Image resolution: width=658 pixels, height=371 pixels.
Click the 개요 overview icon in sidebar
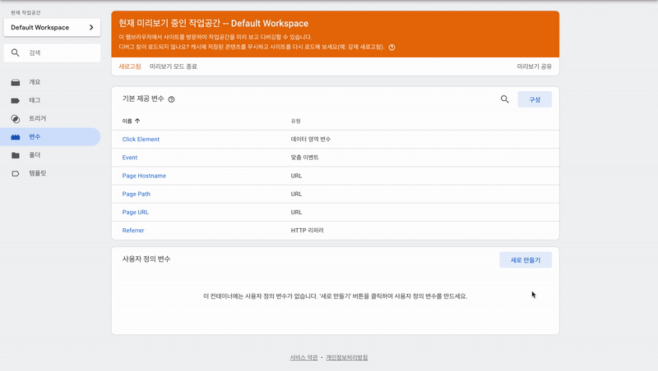click(x=16, y=82)
